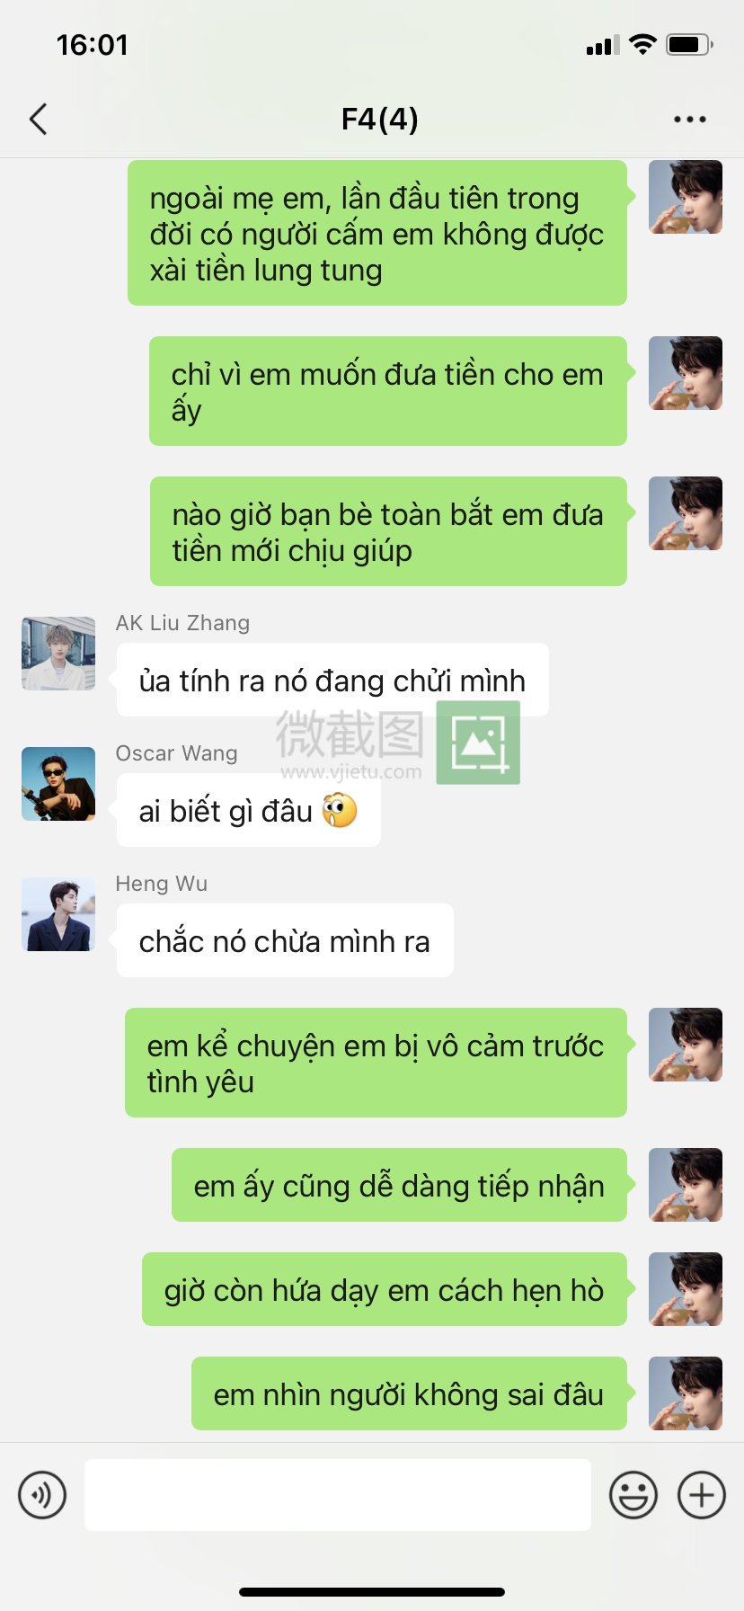Tap the message text input field
Screen dimensions: 744x1611
tap(338, 1495)
